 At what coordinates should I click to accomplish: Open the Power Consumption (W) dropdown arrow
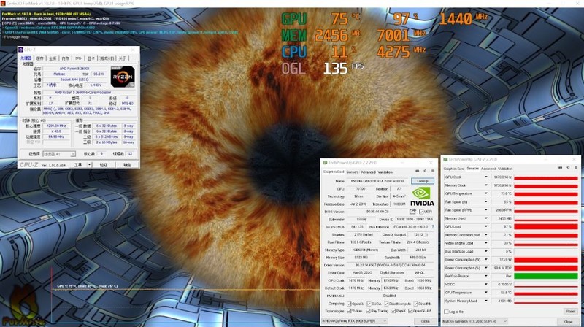tap(485, 260)
